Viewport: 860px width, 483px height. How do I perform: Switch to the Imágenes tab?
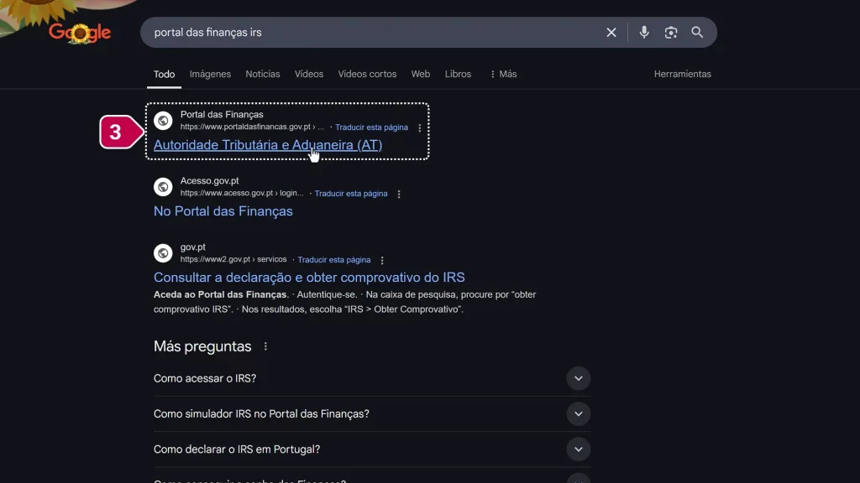point(210,74)
